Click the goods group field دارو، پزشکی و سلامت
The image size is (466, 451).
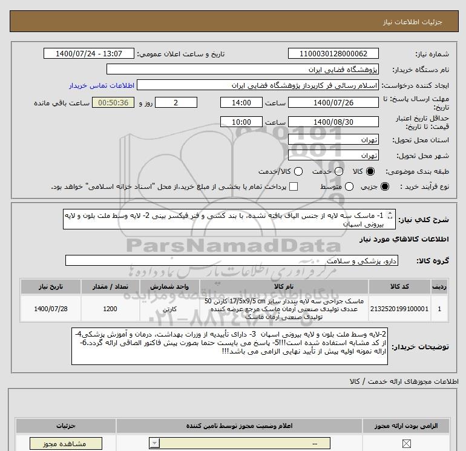click(x=232, y=260)
